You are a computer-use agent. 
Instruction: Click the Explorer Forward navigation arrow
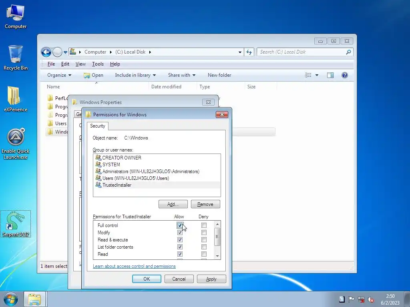[x=57, y=52]
